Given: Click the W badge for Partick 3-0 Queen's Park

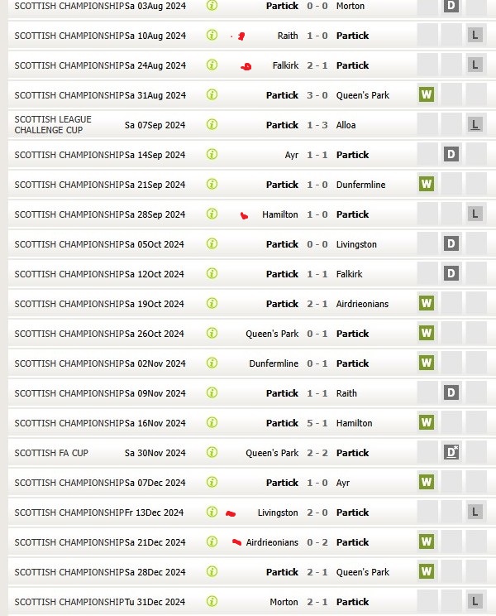Looking at the screenshot, I should [427, 95].
